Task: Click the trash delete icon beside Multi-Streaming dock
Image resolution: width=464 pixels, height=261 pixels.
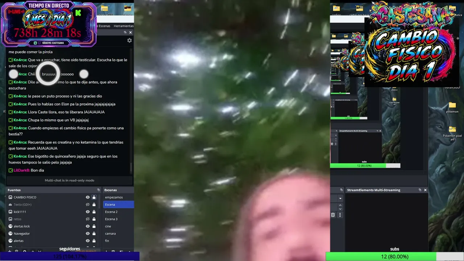Action: pyautogui.click(x=333, y=215)
